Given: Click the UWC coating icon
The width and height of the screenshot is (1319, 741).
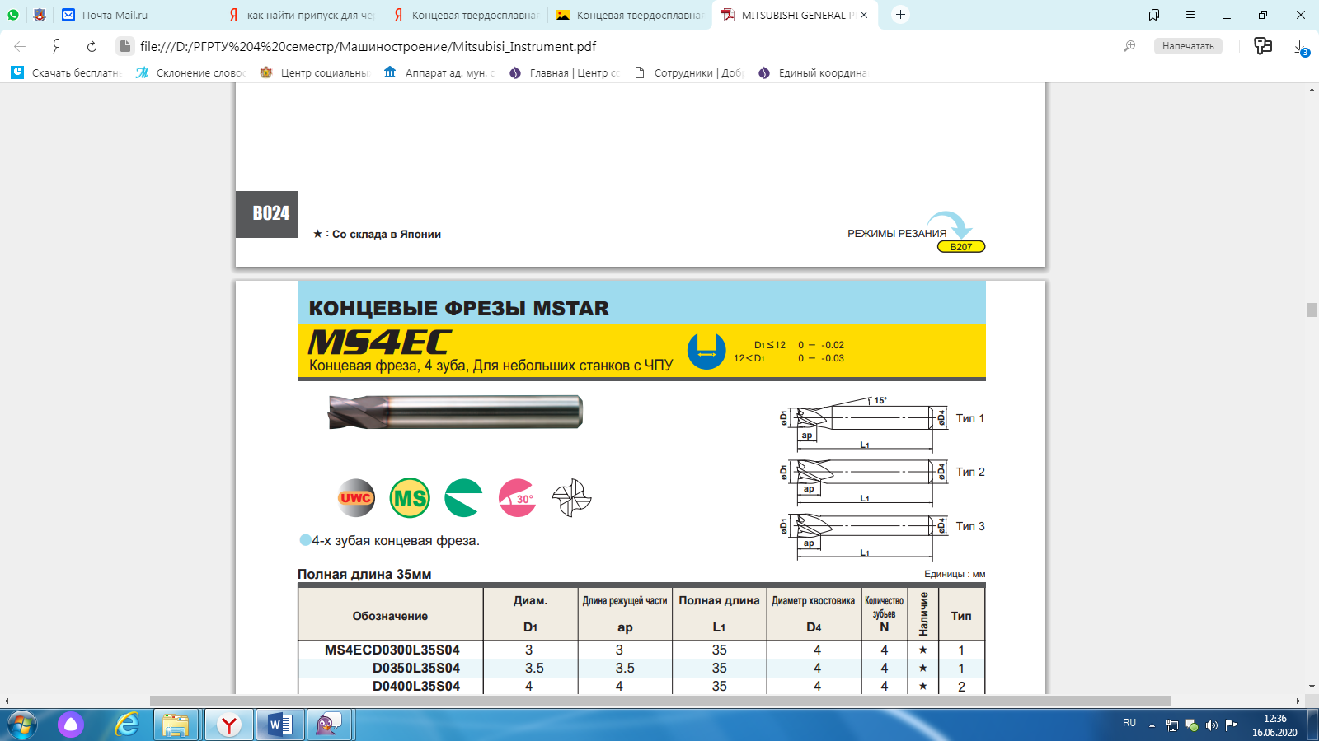Looking at the screenshot, I should pos(356,497).
